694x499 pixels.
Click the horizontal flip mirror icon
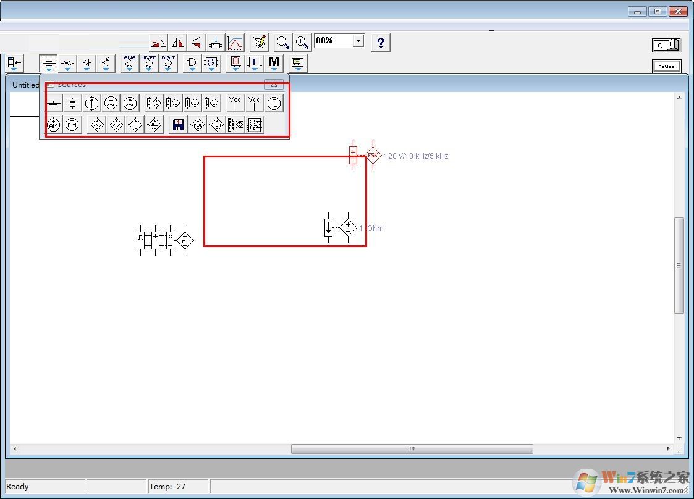(177, 42)
